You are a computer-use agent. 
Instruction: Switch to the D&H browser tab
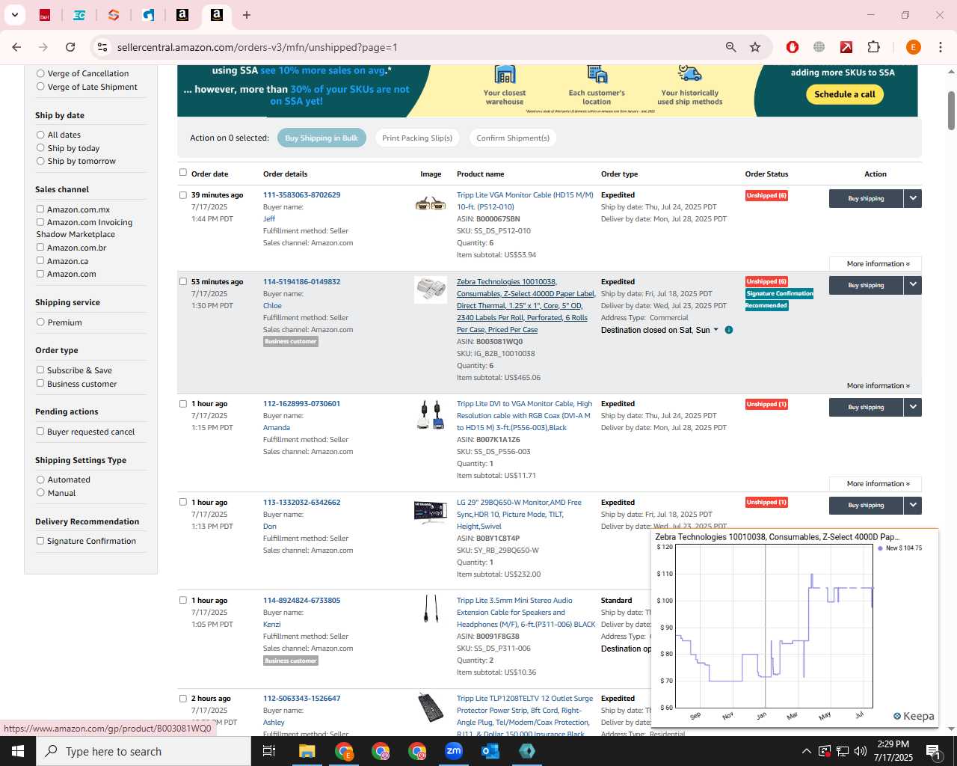(45, 15)
